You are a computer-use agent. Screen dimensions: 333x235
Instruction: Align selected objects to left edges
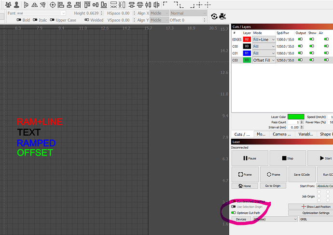pyautogui.click(x=61, y=5)
